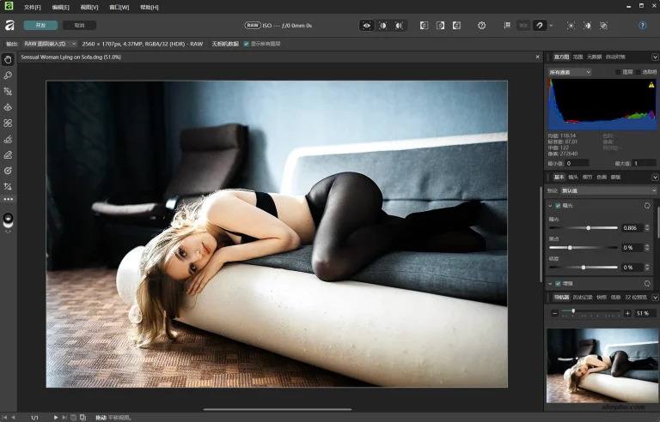Select the Blemish Removal tool
Viewport: 660px width, 422px height.
pyautogui.click(x=8, y=123)
